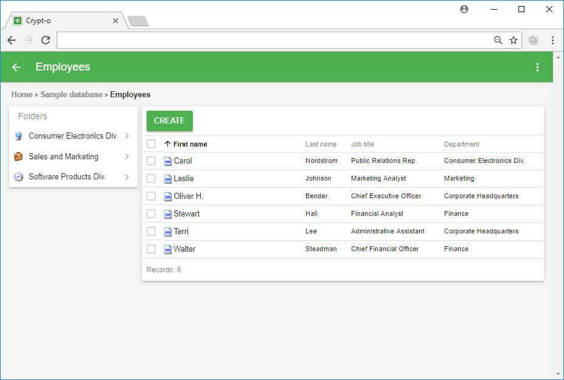
Task: Open the Consumer Electronics Div. folder
Action: pos(73,136)
